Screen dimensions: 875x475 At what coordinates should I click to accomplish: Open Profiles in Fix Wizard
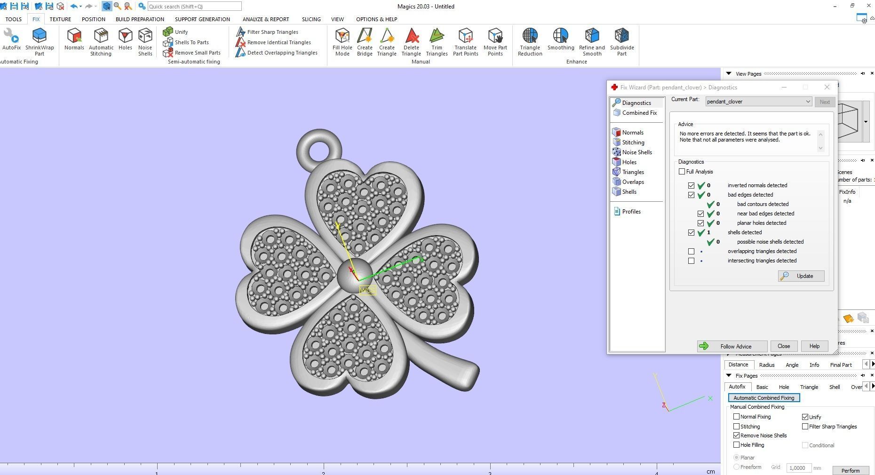point(627,212)
